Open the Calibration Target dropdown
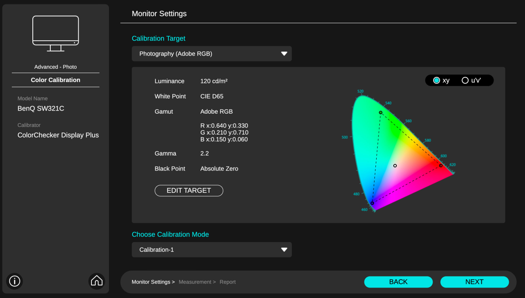Screen dimensions: 525x298 coord(212,53)
